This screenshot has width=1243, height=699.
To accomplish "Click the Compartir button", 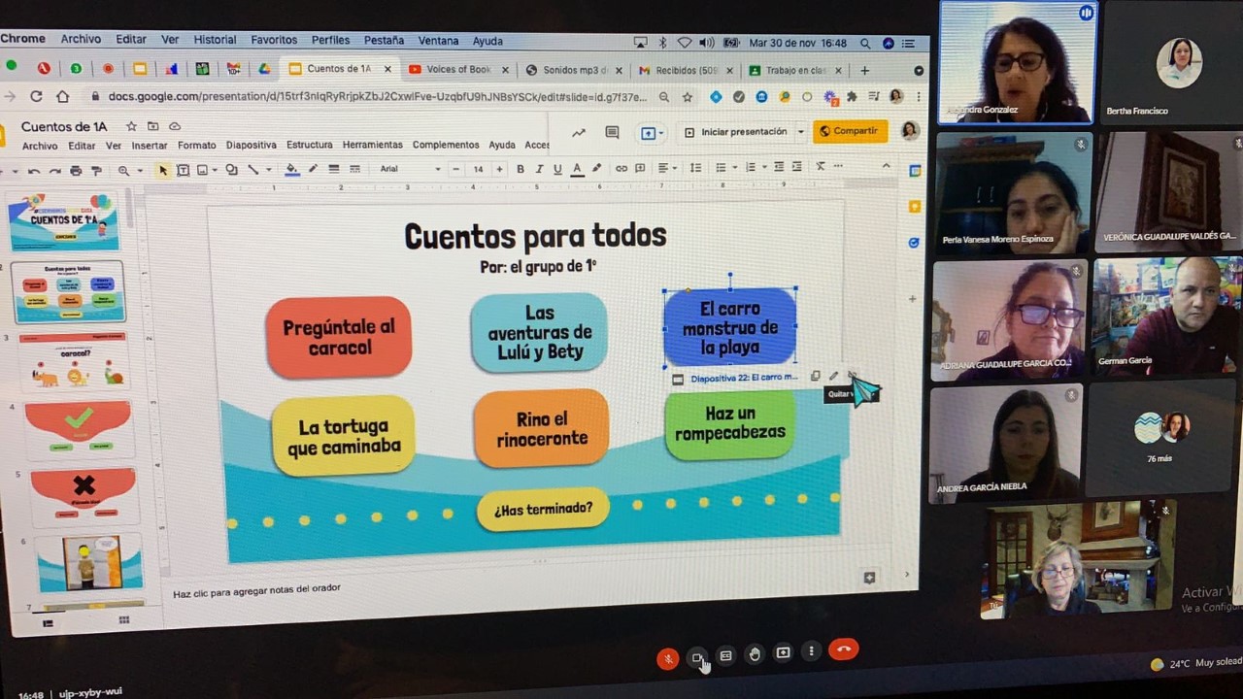I will pyautogui.click(x=849, y=131).
